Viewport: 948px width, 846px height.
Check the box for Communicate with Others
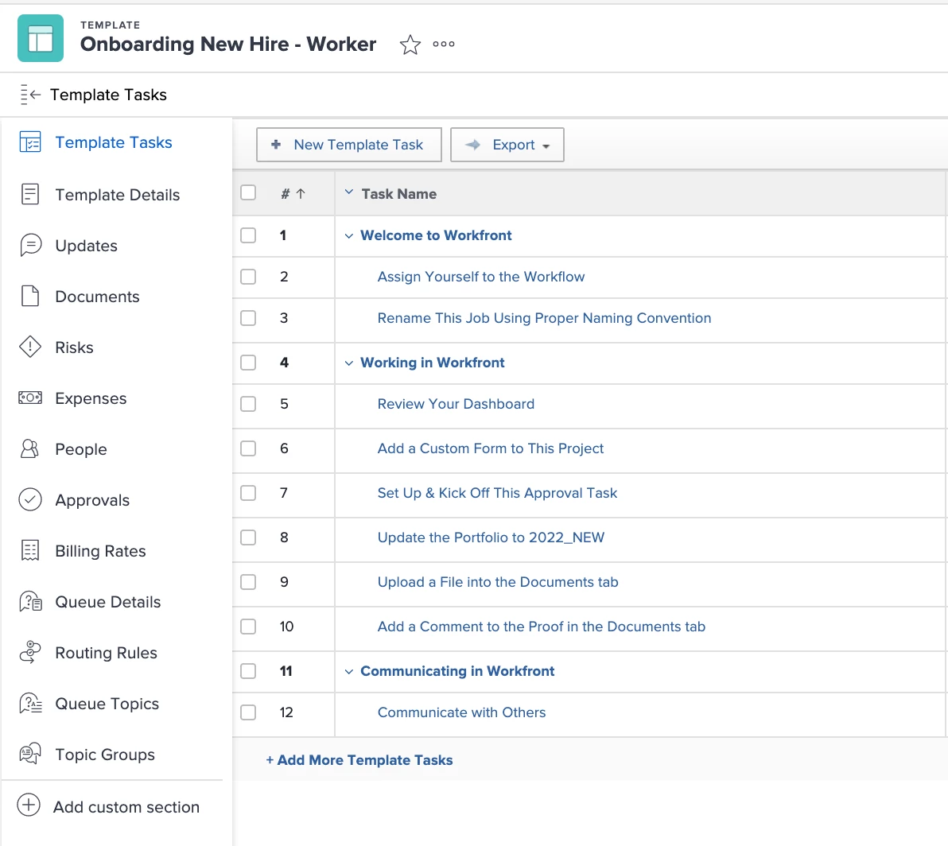pos(248,712)
